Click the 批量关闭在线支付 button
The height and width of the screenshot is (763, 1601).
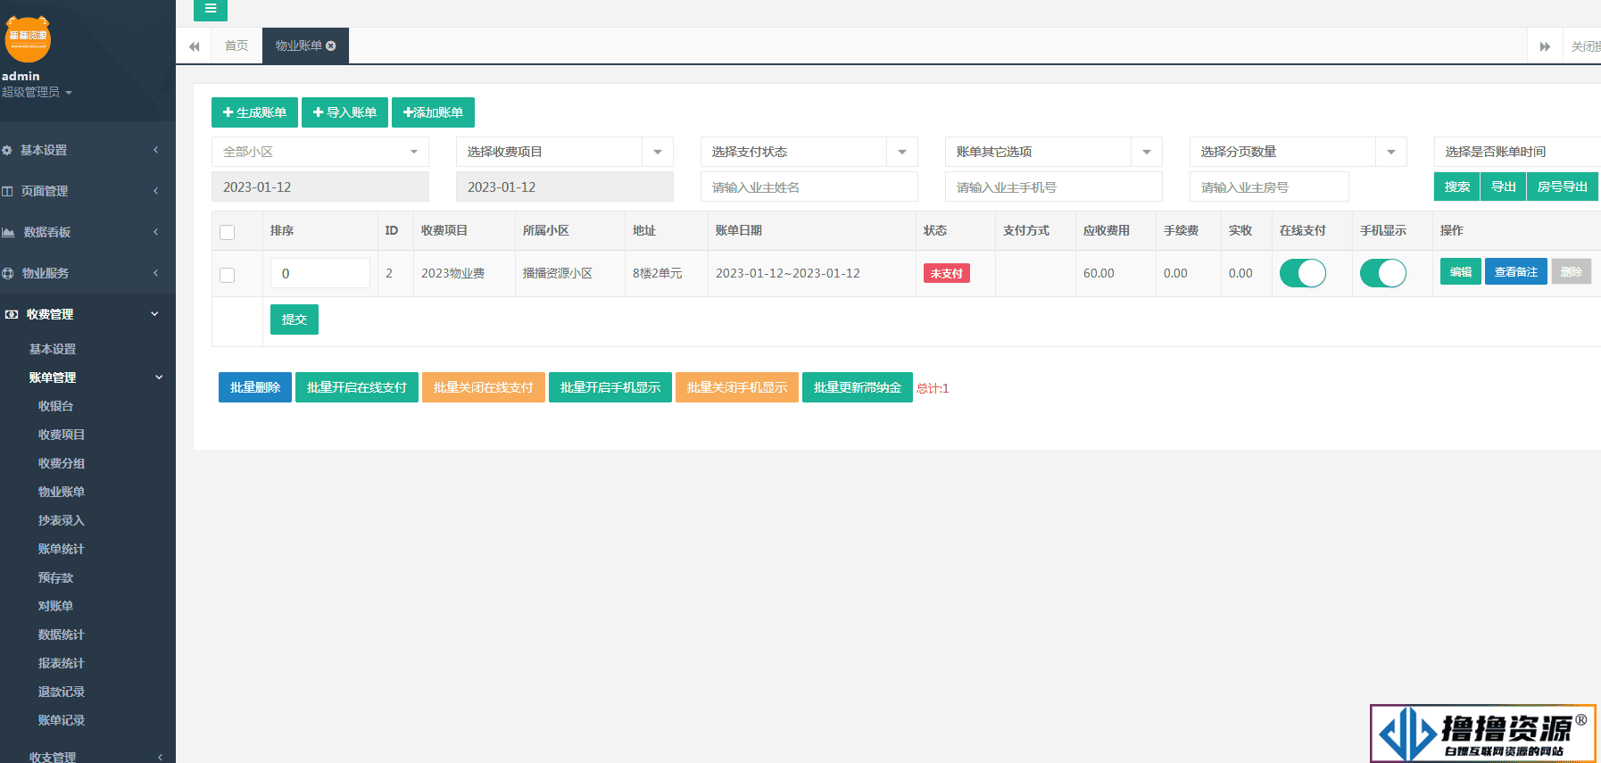tap(484, 387)
